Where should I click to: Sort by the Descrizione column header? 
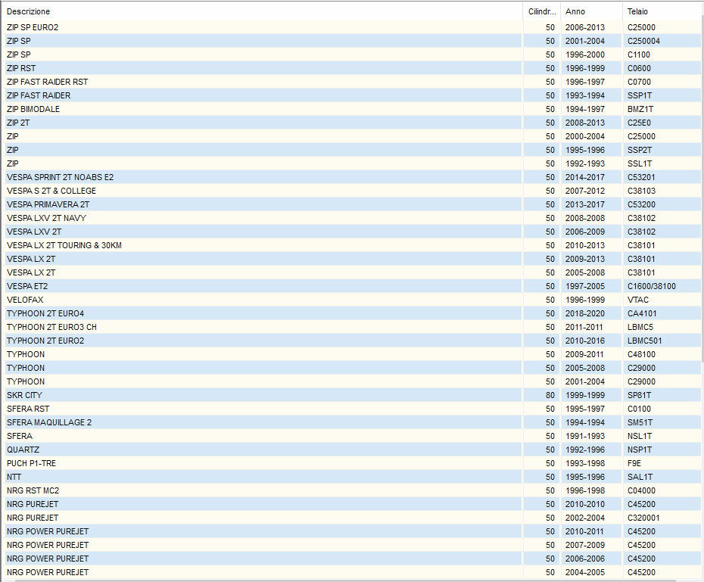[29, 12]
